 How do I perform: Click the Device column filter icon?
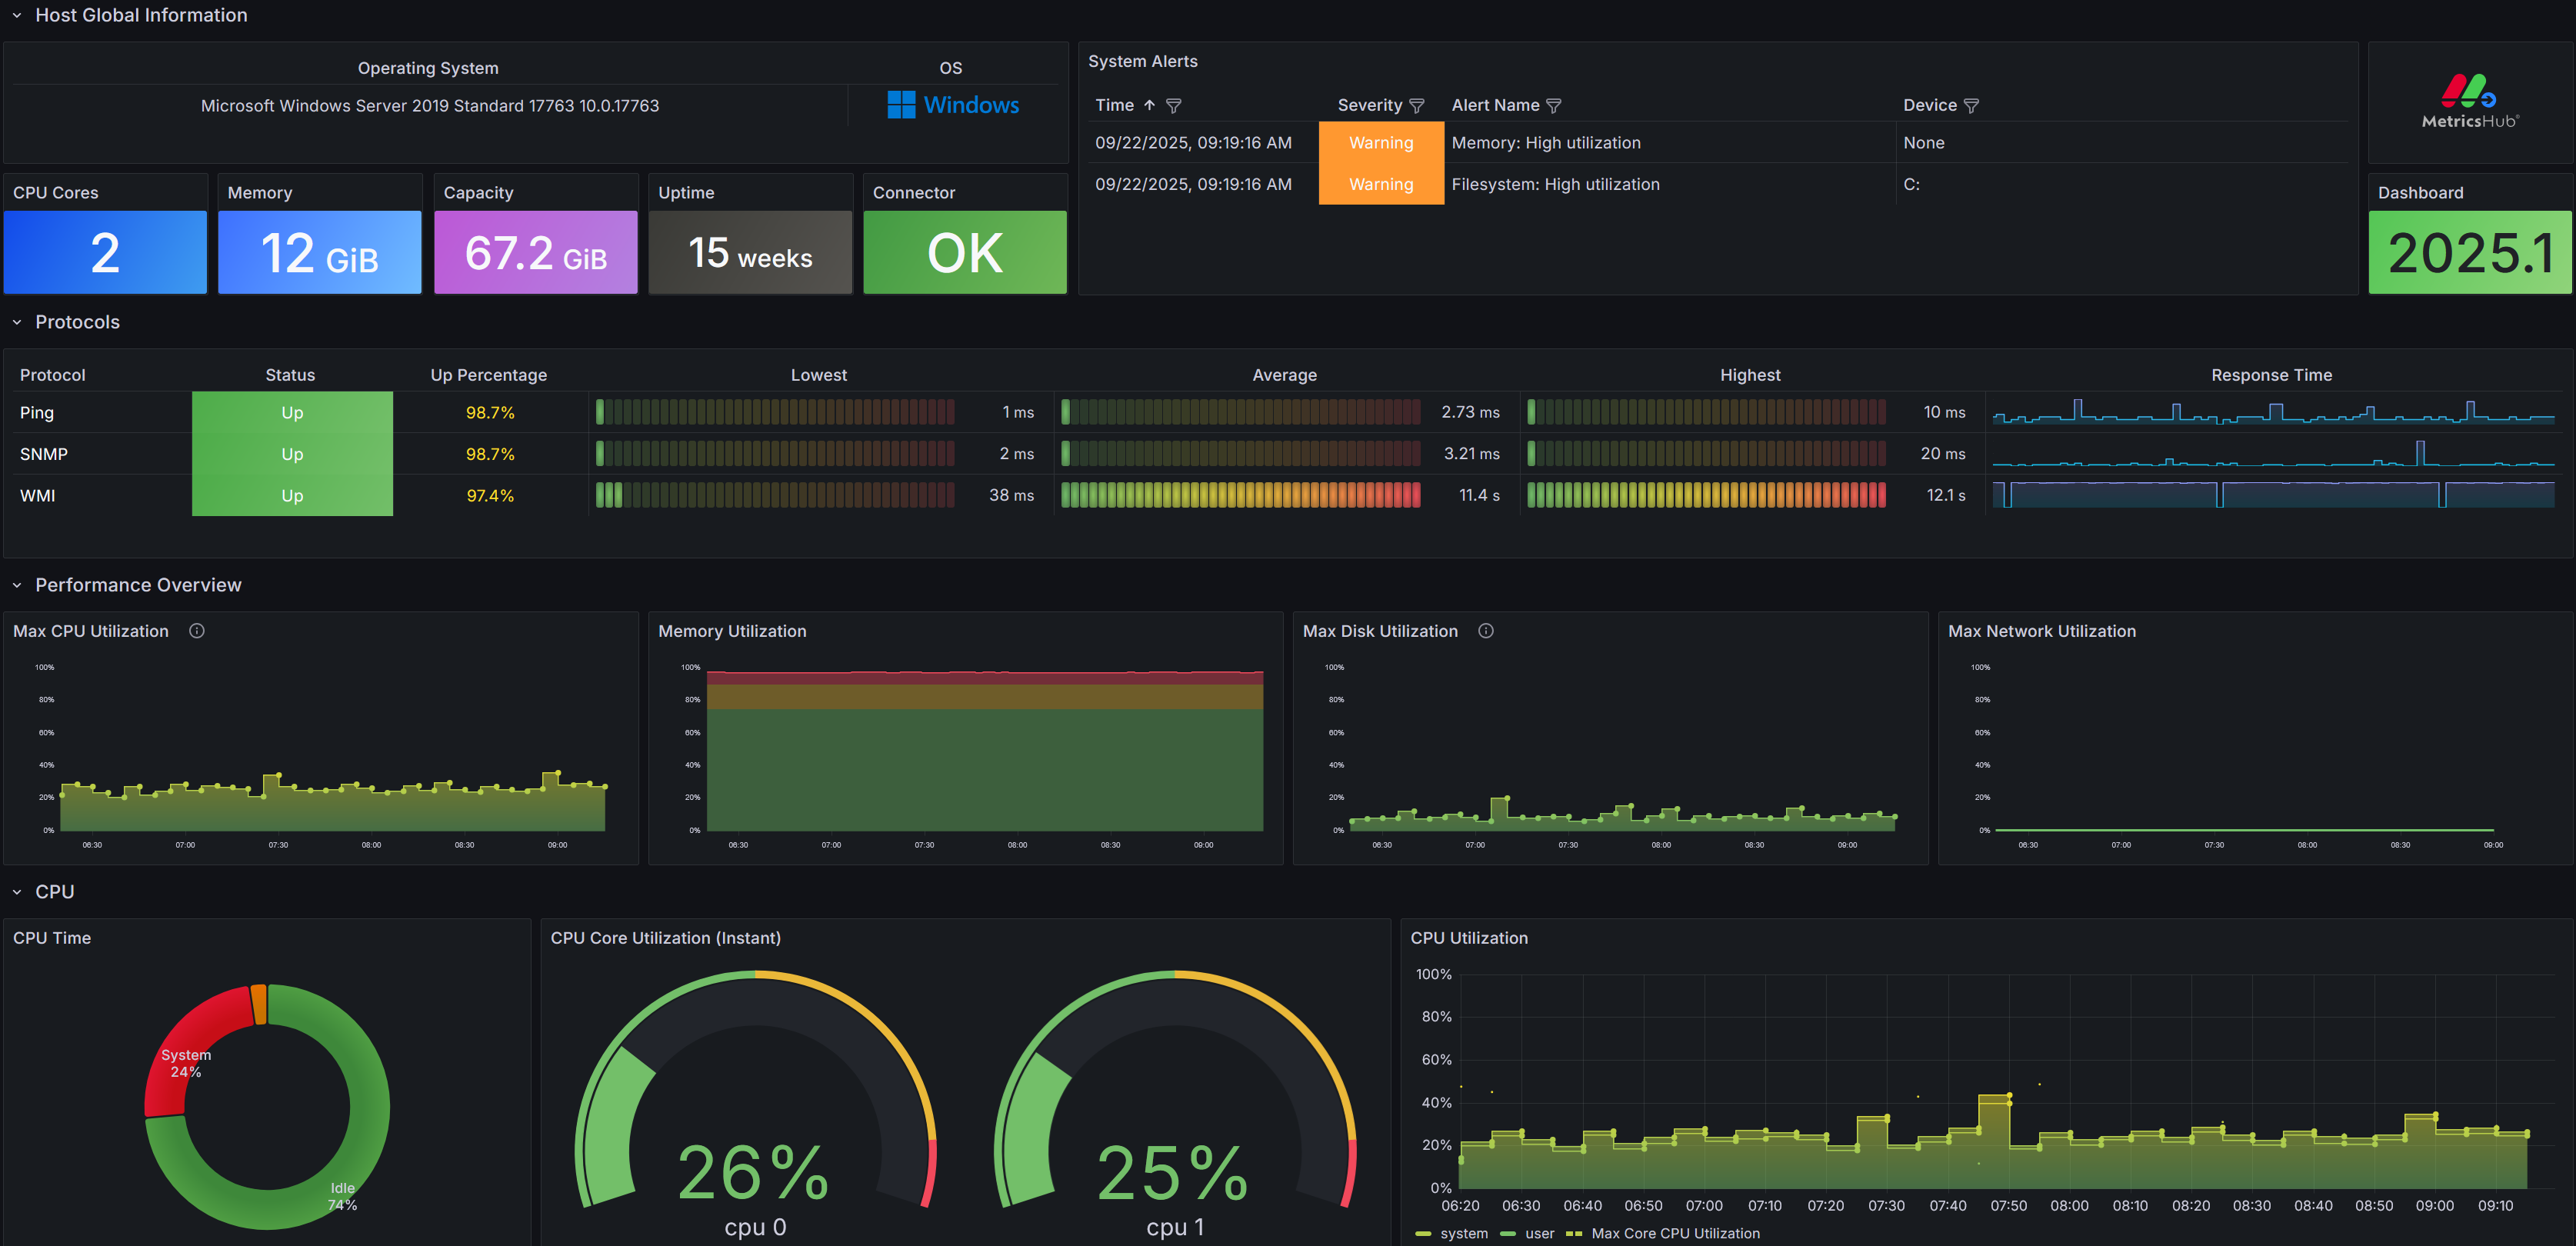click(x=1971, y=106)
